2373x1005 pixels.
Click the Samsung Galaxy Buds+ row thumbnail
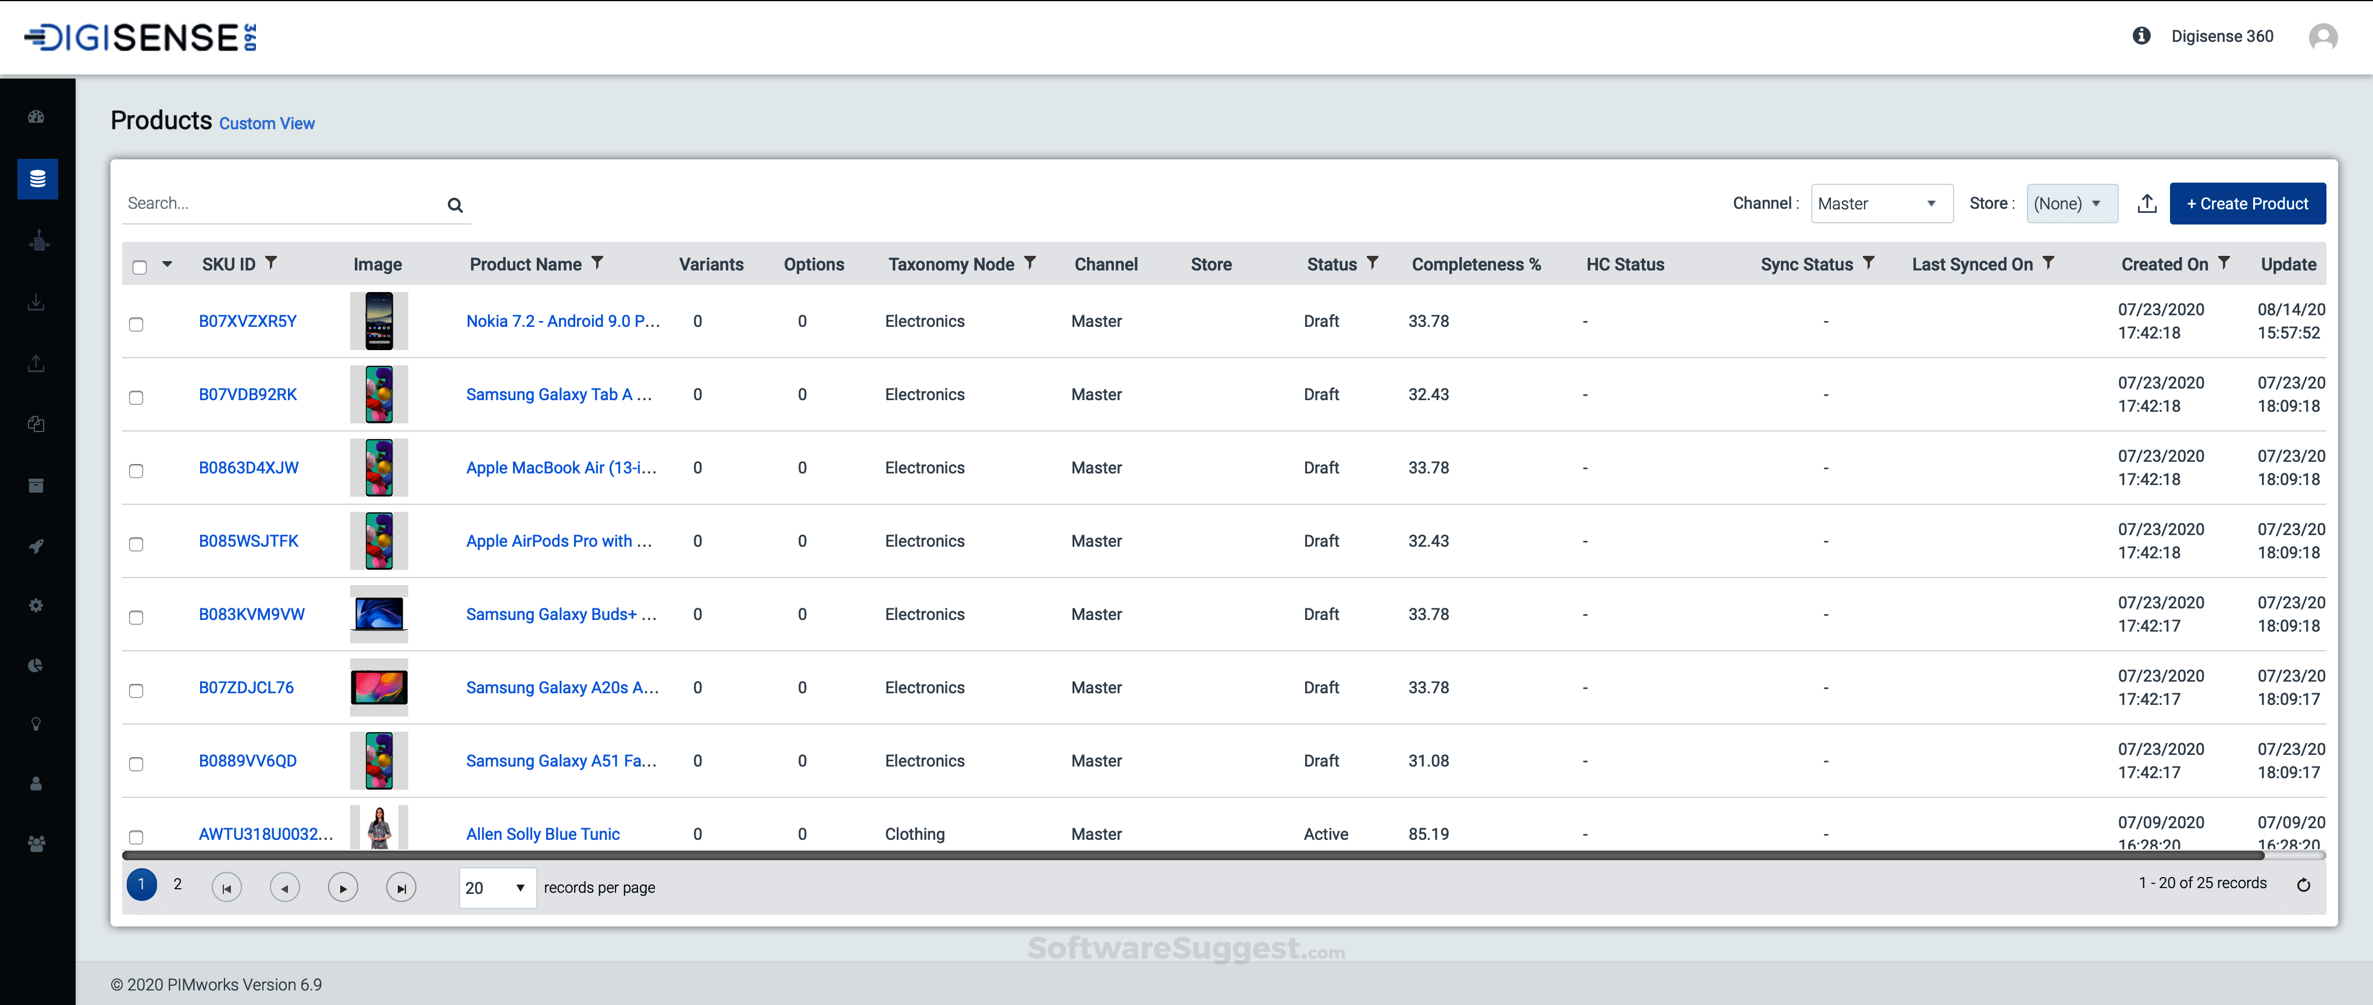click(x=379, y=614)
